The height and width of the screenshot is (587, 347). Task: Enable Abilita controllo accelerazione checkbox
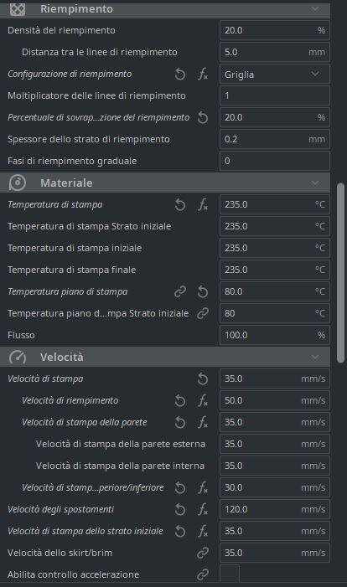coord(230,574)
